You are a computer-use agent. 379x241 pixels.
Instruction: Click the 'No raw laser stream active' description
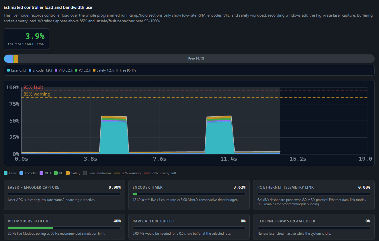294,234
